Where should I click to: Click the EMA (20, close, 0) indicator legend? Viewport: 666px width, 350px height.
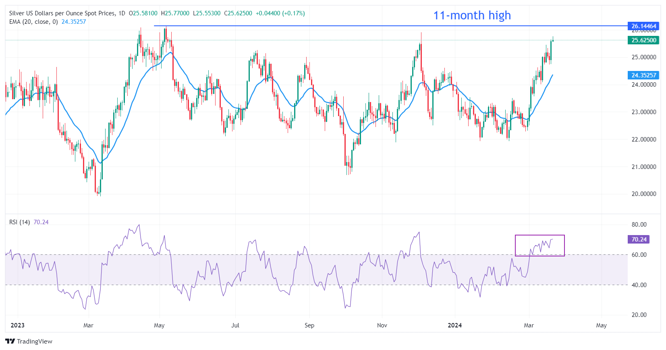click(33, 22)
